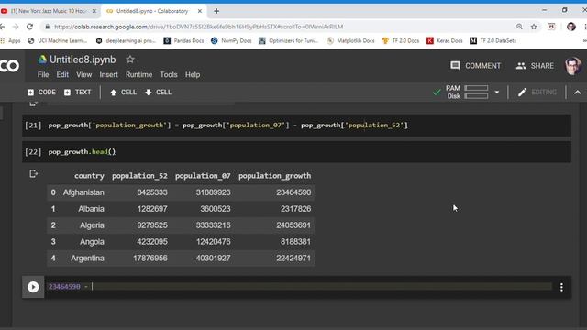
Task: Open the deeplearning.ai bookmark
Action: [x=126, y=40]
